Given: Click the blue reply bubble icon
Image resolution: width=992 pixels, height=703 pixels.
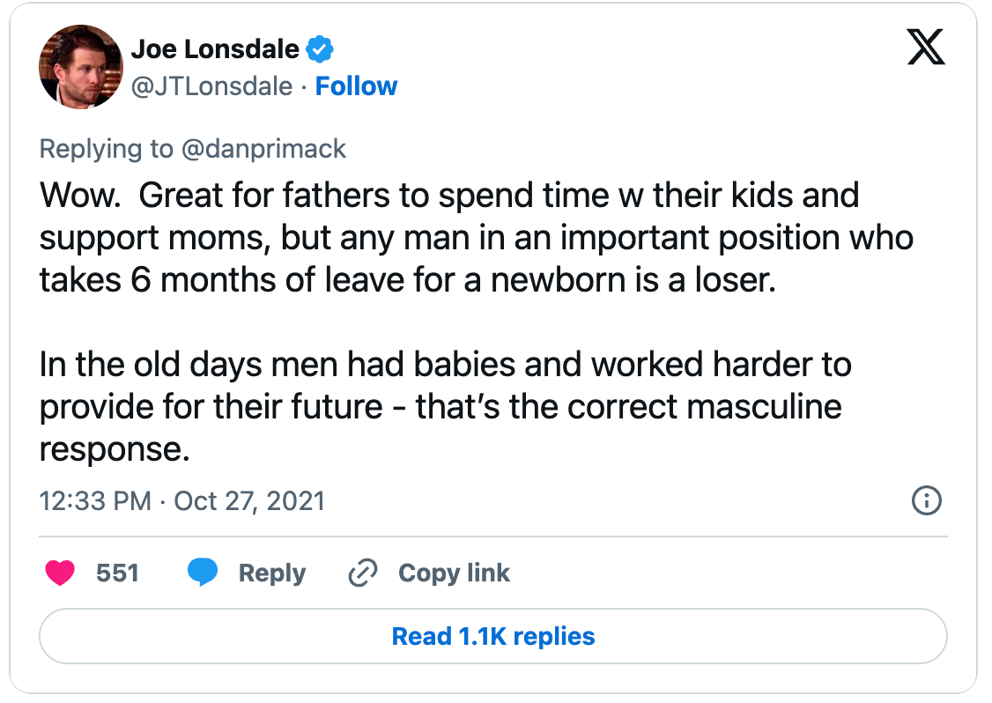Looking at the screenshot, I should tap(203, 573).
